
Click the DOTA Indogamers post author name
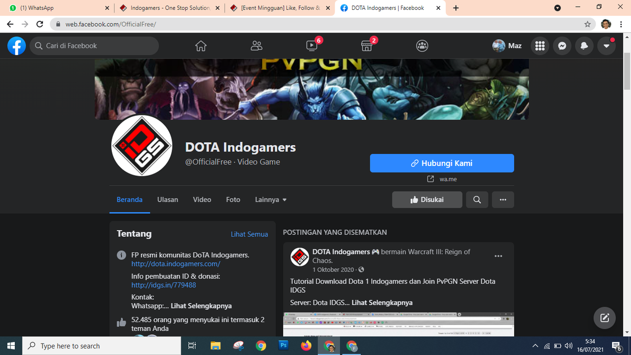[x=341, y=251]
